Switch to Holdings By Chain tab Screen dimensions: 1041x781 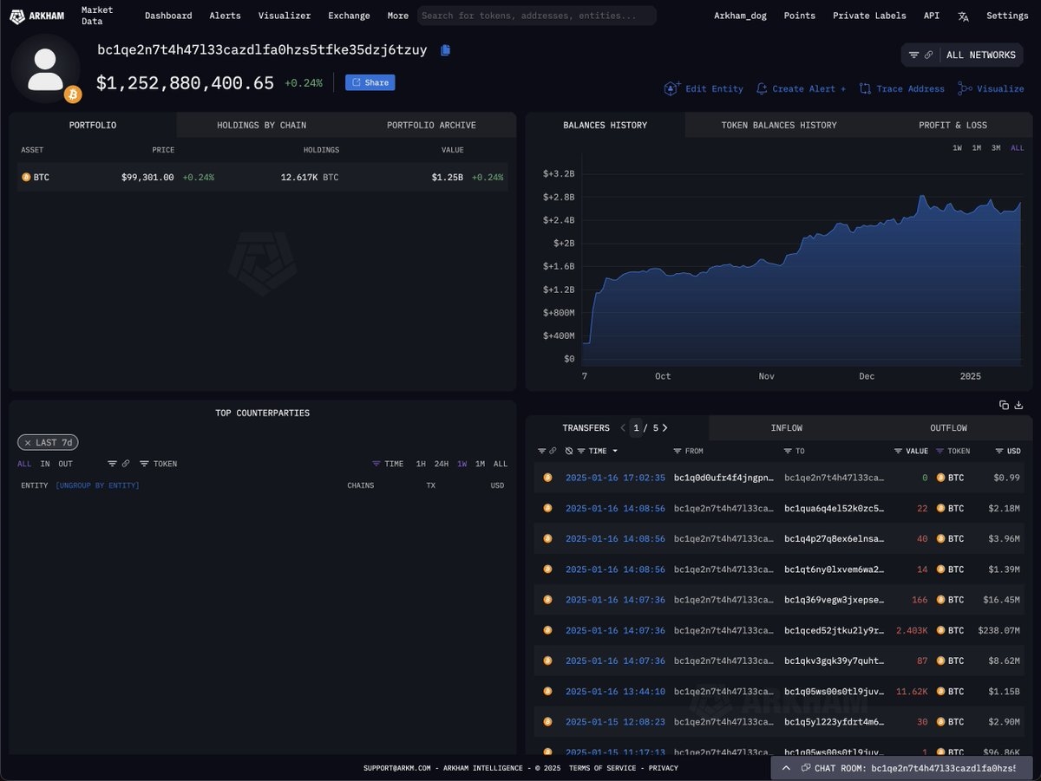[261, 125]
